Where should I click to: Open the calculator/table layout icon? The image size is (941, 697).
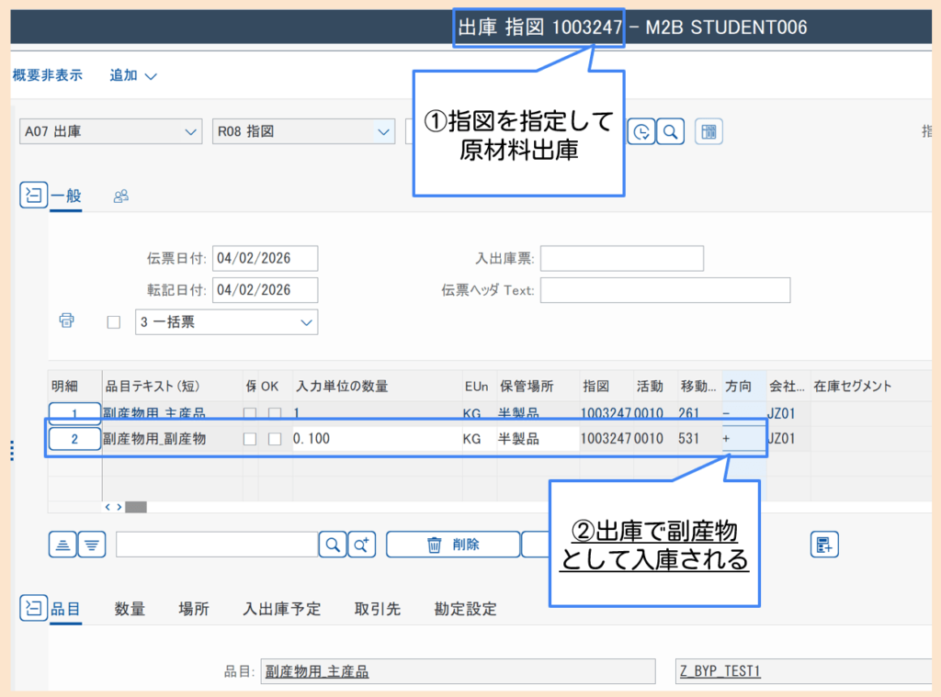(708, 130)
